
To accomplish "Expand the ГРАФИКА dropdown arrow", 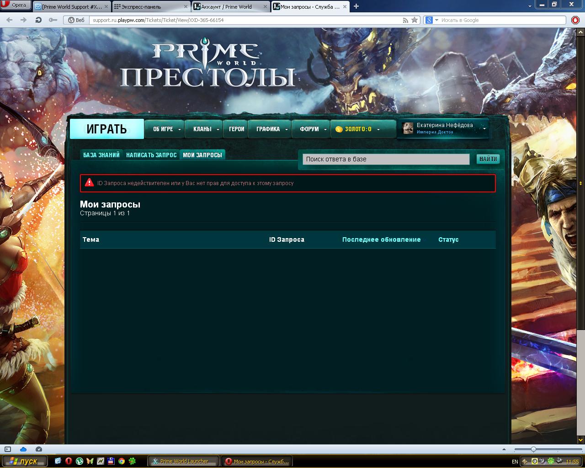I will [x=287, y=129].
